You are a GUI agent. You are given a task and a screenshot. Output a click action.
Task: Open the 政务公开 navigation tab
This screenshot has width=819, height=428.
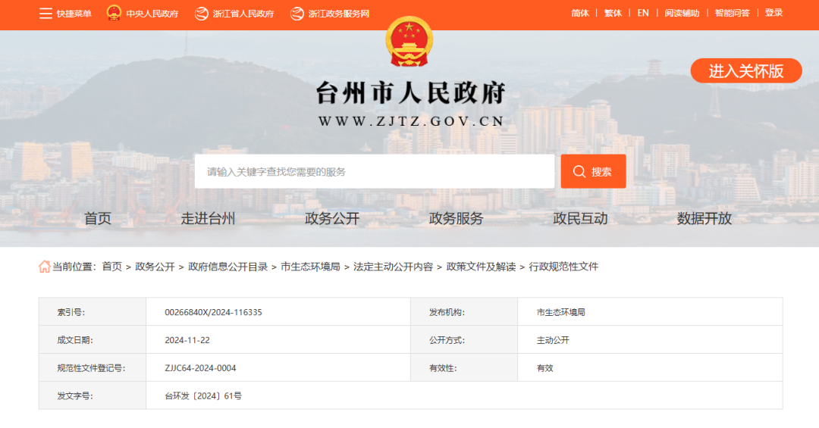pos(332,219)
